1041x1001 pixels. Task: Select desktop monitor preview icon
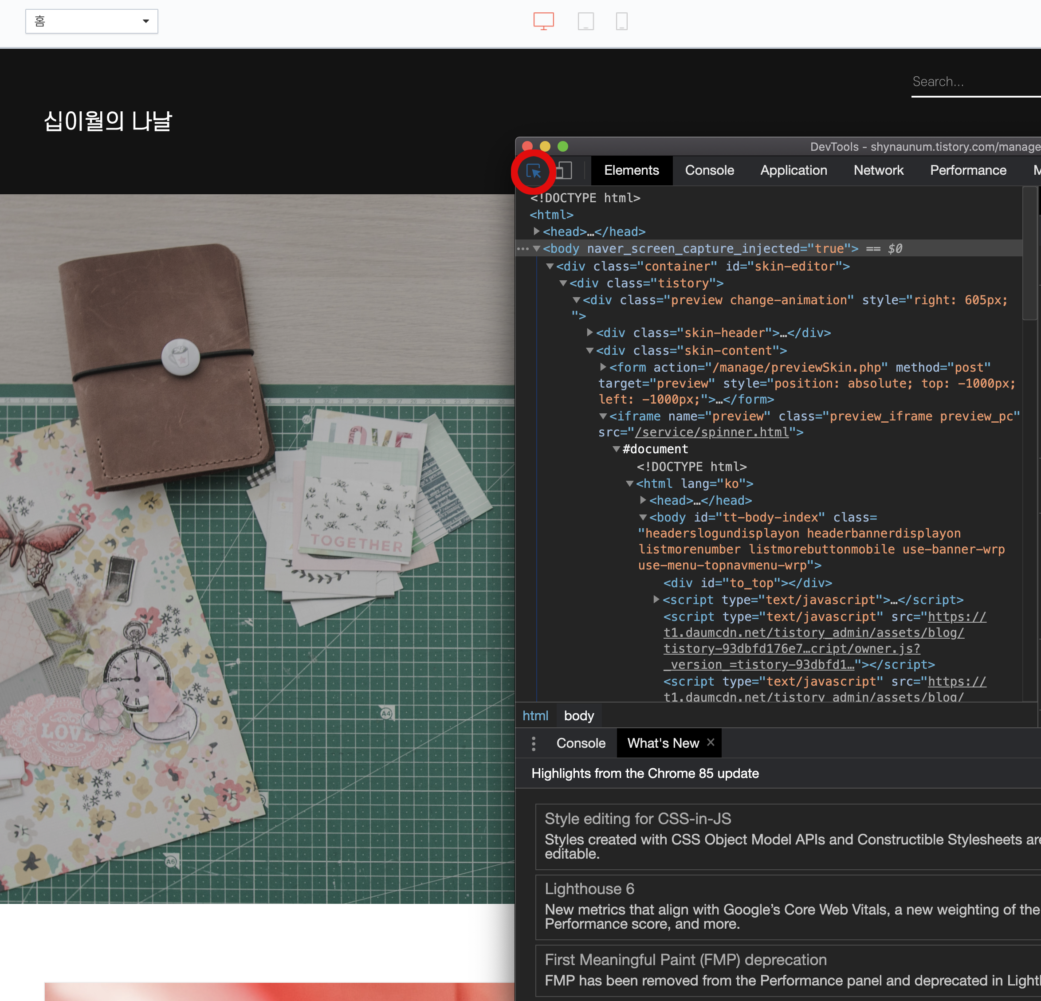[x=543, y=21]
